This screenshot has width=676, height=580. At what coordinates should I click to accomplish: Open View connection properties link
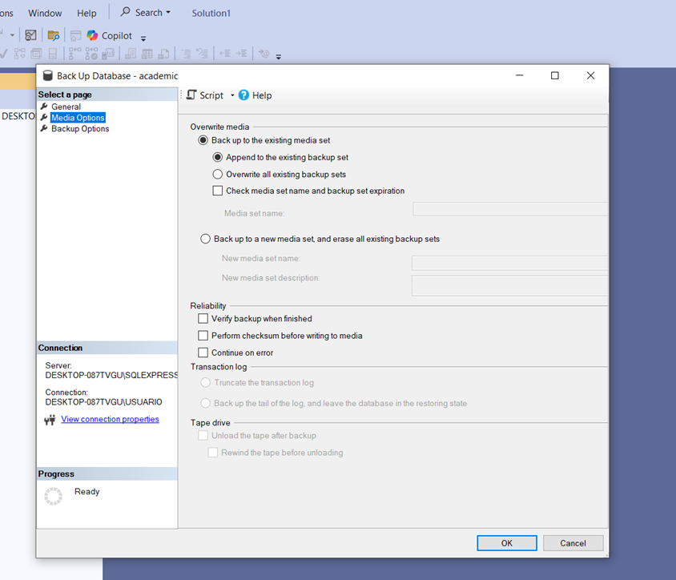[110, 419]
